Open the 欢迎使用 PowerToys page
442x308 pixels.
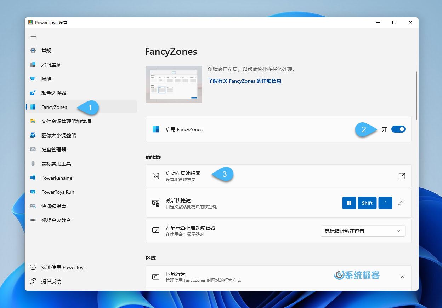point(81,267)
